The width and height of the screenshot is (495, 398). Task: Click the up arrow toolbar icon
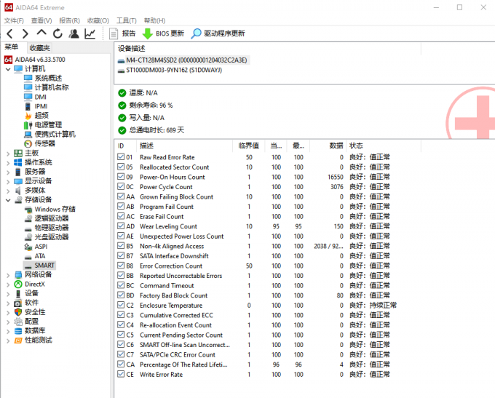point(41,33)
